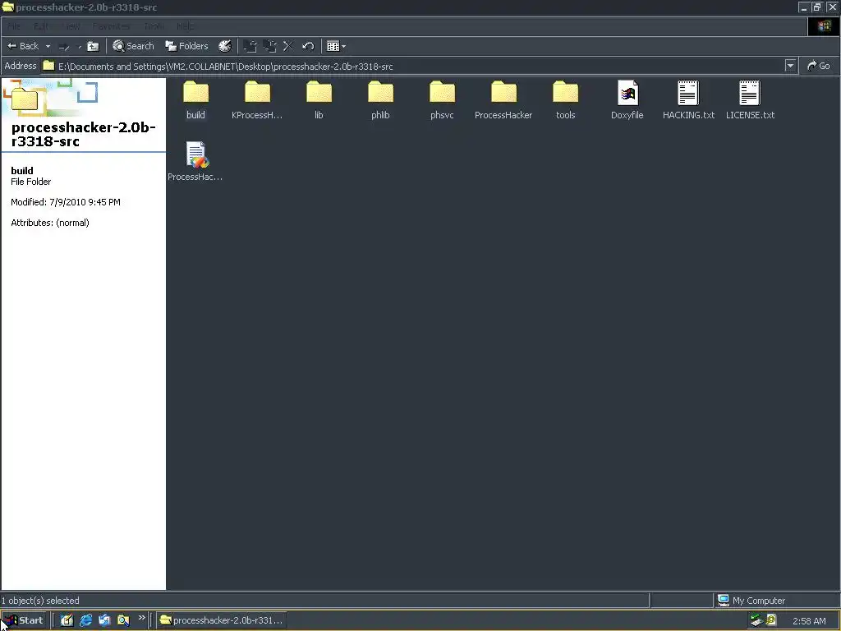Expand the address bar dropdown
The height and width of the screenshot is (631, 841).
coord(790,66)
